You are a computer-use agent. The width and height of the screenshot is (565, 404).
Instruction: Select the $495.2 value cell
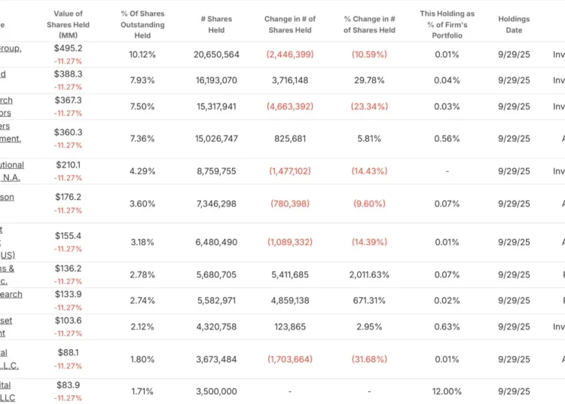[x=68, y=48]
